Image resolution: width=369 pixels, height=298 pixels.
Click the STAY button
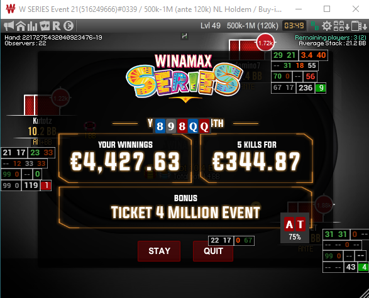pos(159,251)
